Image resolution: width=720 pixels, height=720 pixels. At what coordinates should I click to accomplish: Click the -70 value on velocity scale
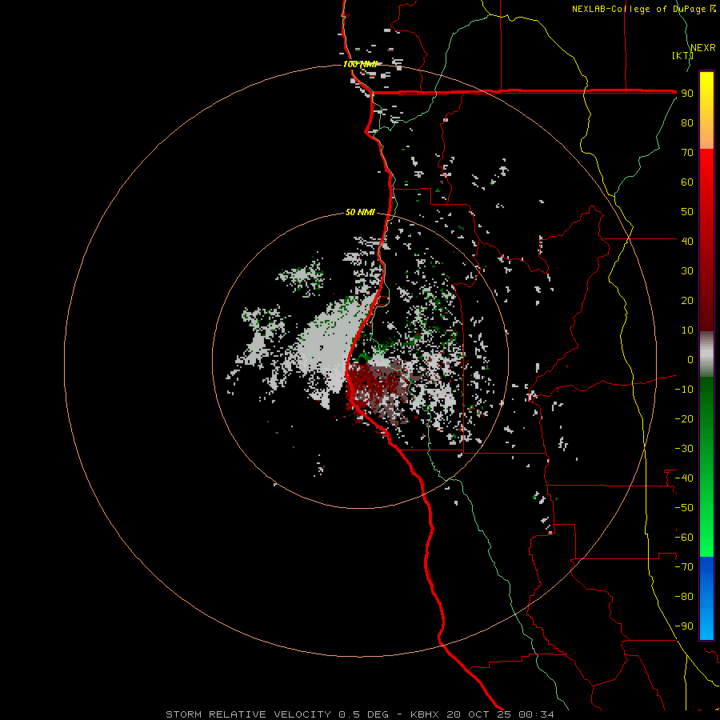pyautogui.click(x=684, y=566)
